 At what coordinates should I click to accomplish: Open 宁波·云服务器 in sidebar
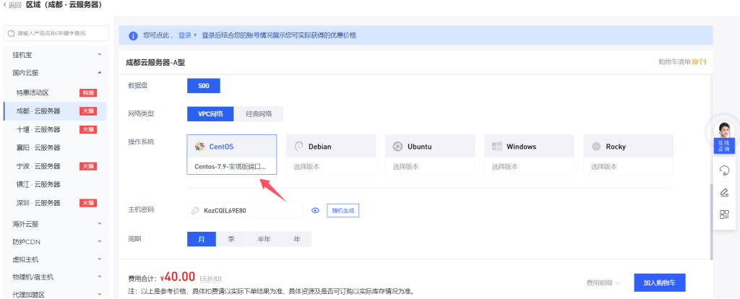[x=38, y=166]
